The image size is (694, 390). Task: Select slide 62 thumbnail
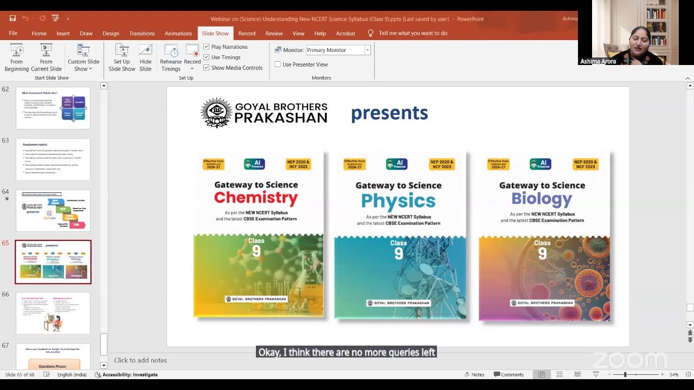53,107
